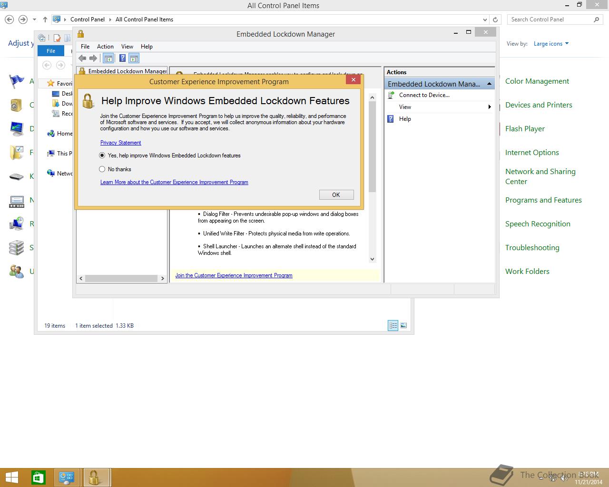Image resolution: width=609 pixels, height=487 pixels.
Task: Open Internet Options
Action: (x=532, y=153)
